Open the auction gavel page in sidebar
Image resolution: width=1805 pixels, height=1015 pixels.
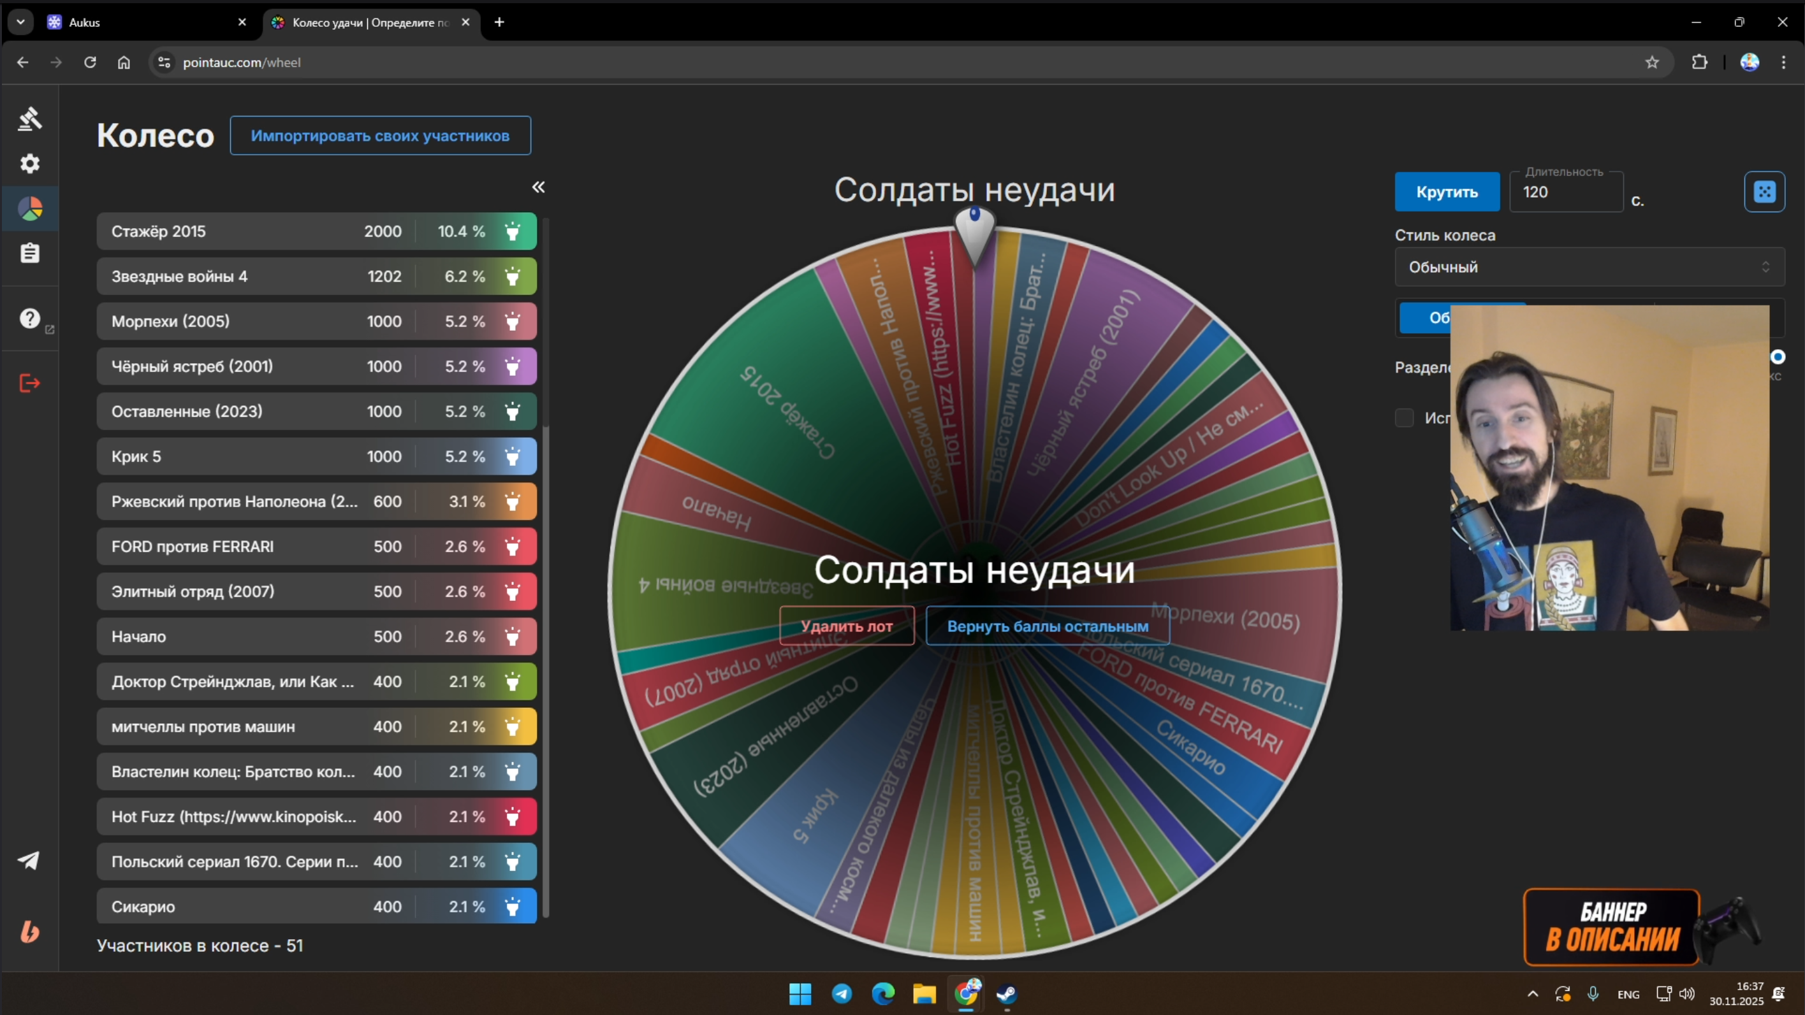29,119
